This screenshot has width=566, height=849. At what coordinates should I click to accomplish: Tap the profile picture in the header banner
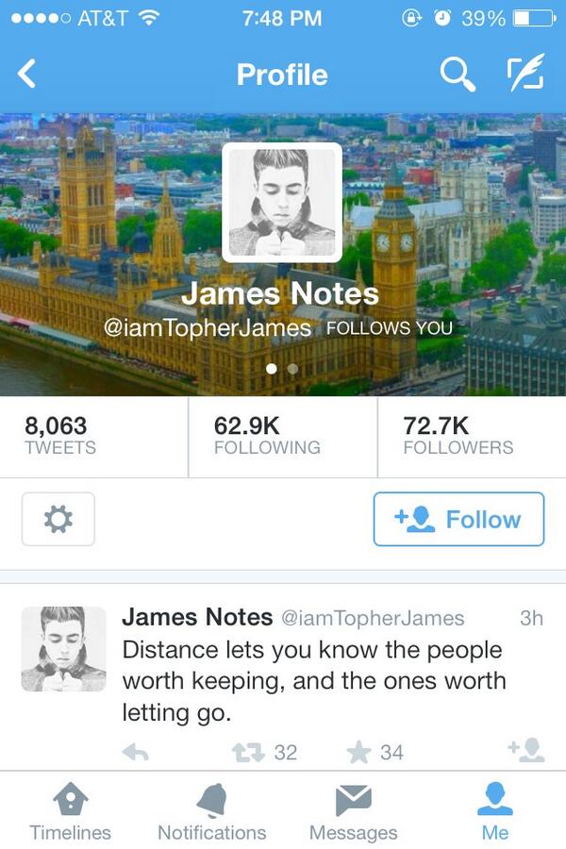coord(282,203)
